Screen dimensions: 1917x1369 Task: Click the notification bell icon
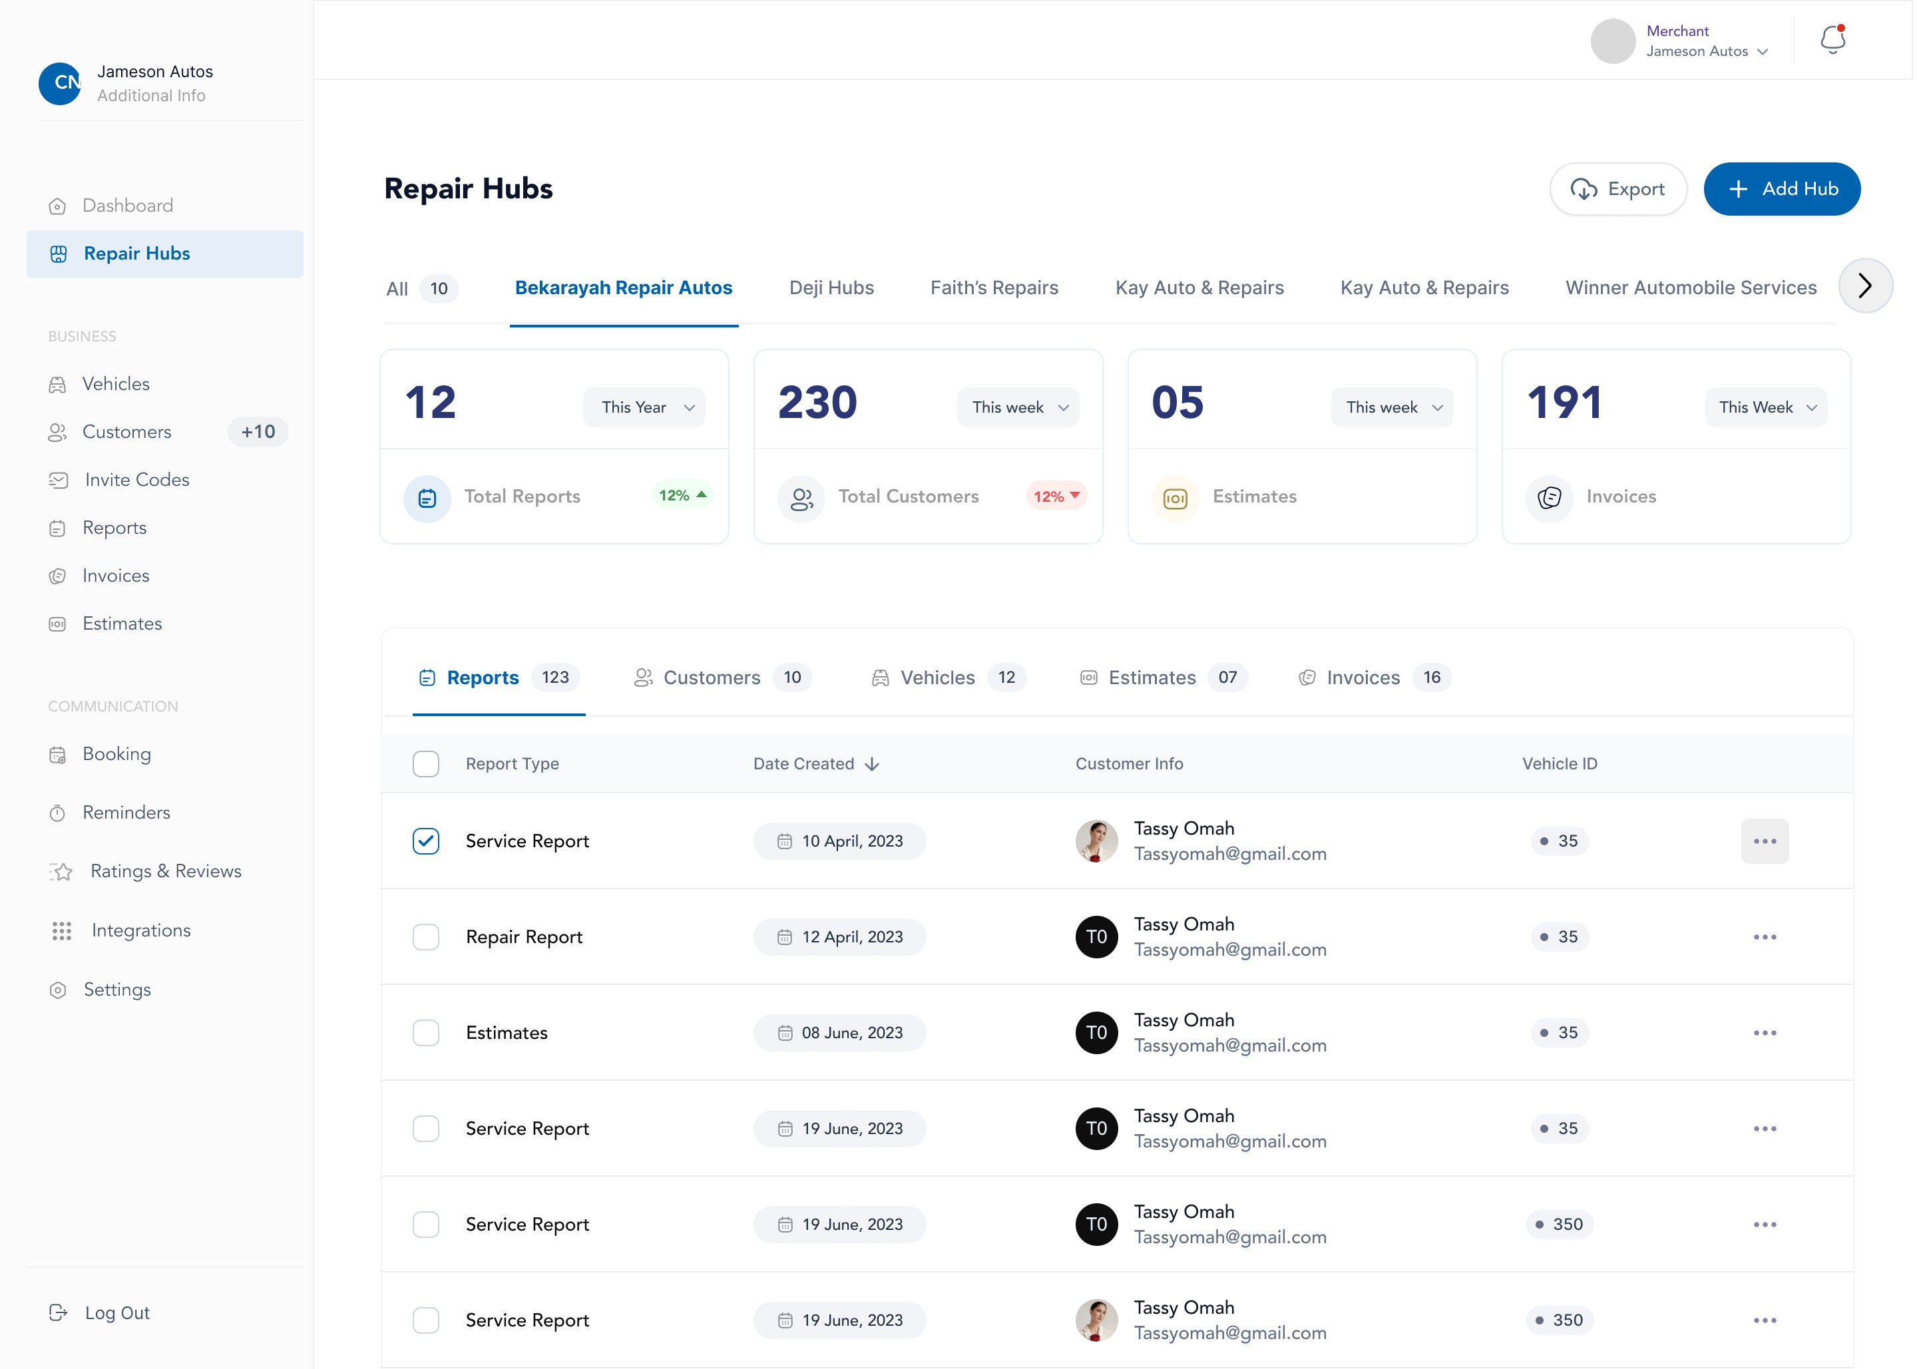(x=1832, y=40)
